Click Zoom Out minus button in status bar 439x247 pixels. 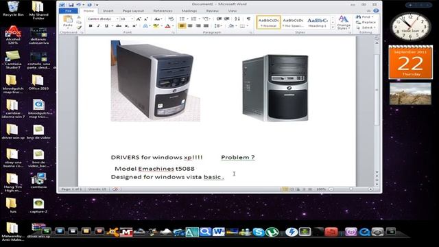pos(331,189)
